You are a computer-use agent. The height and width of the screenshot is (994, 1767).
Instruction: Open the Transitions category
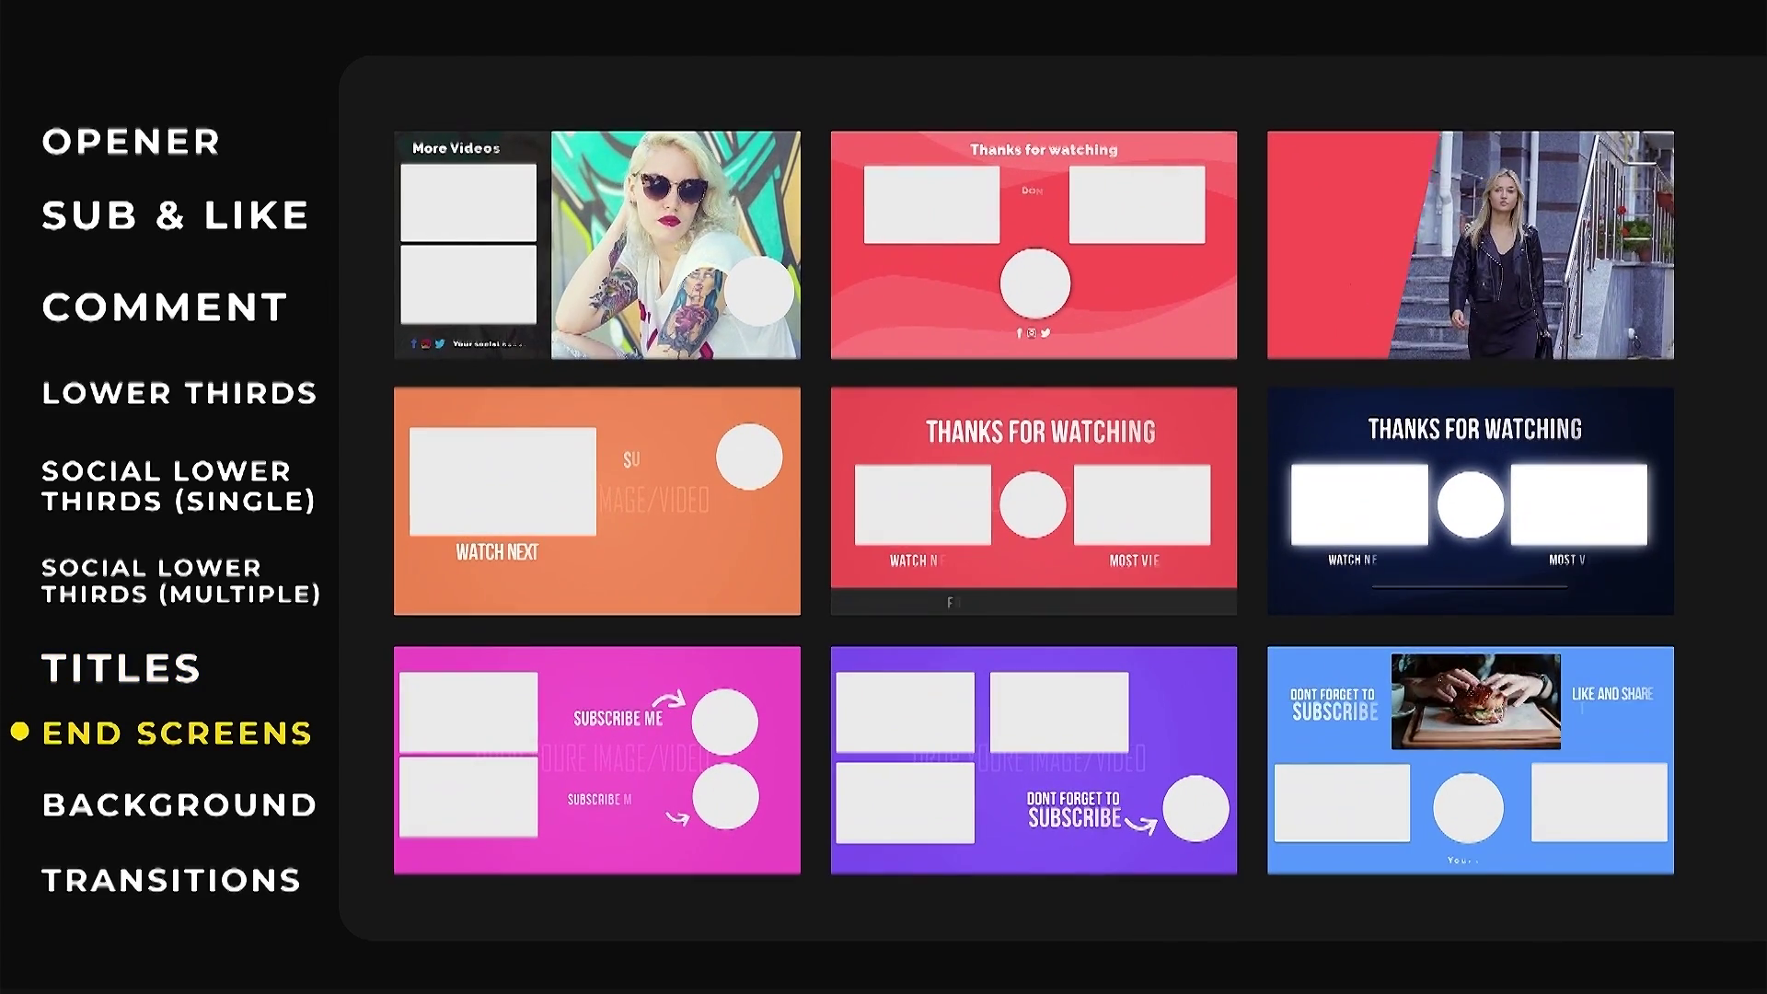pos(171,881)
